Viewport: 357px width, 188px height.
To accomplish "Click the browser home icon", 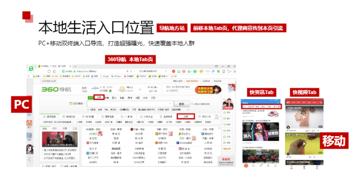I will pyautogui.click(x=59, y=72).
